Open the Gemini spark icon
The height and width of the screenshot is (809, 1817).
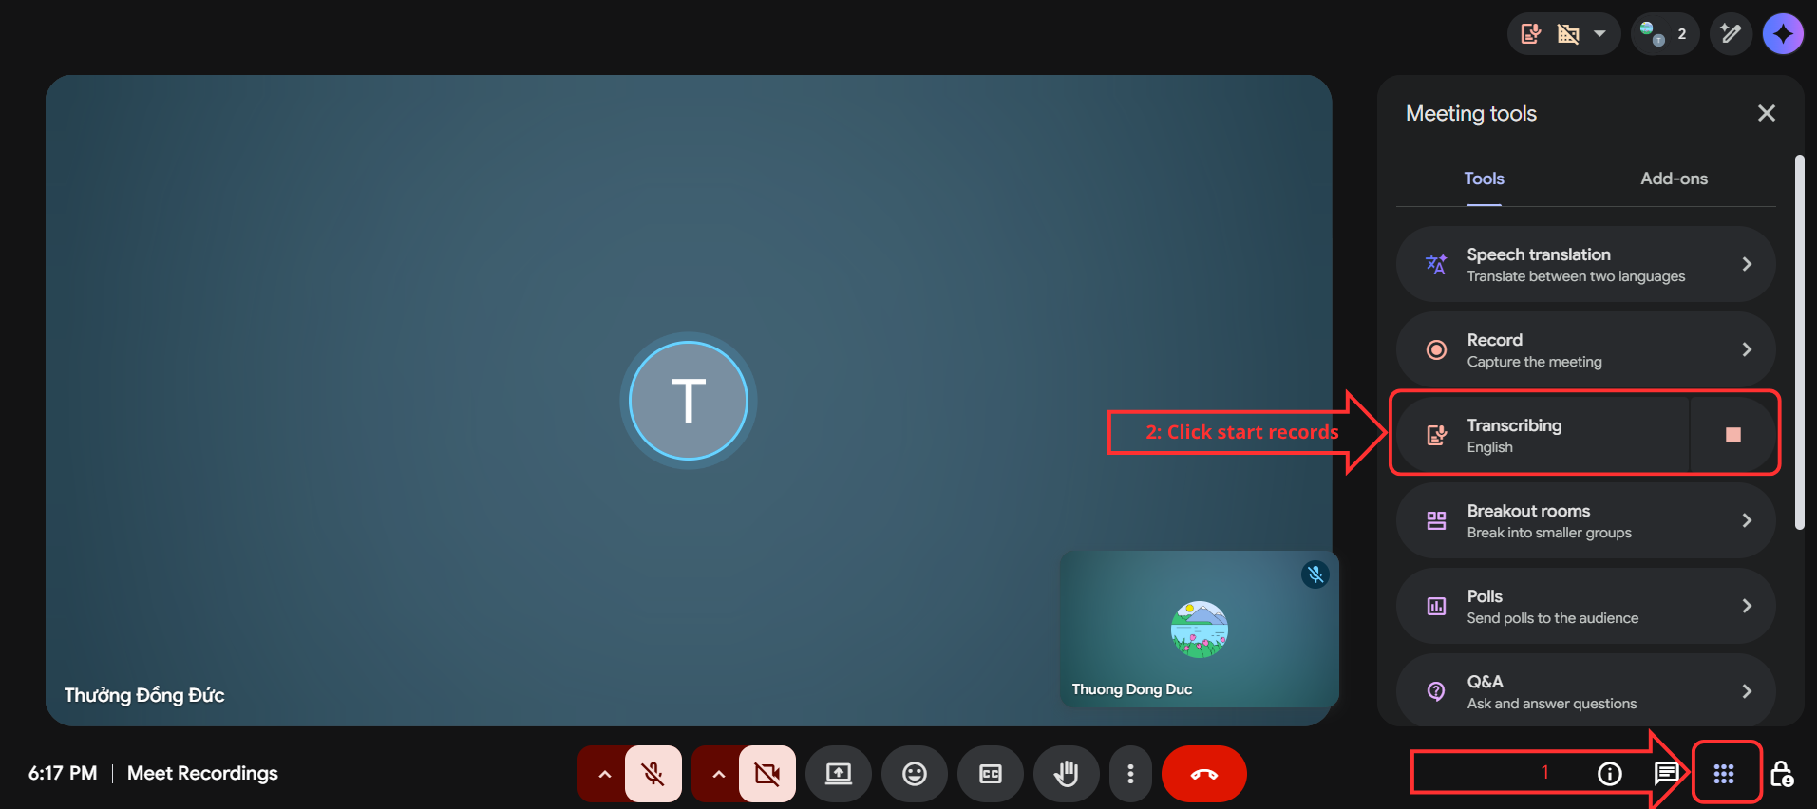tap(1783, 34)
